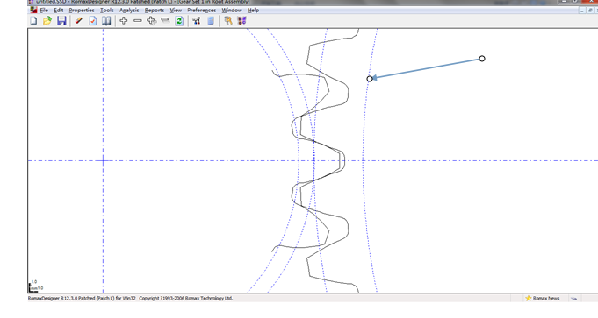Zoom out with the minus icon
The width and height of the screenshot is (598, 318).
point(138,21)
